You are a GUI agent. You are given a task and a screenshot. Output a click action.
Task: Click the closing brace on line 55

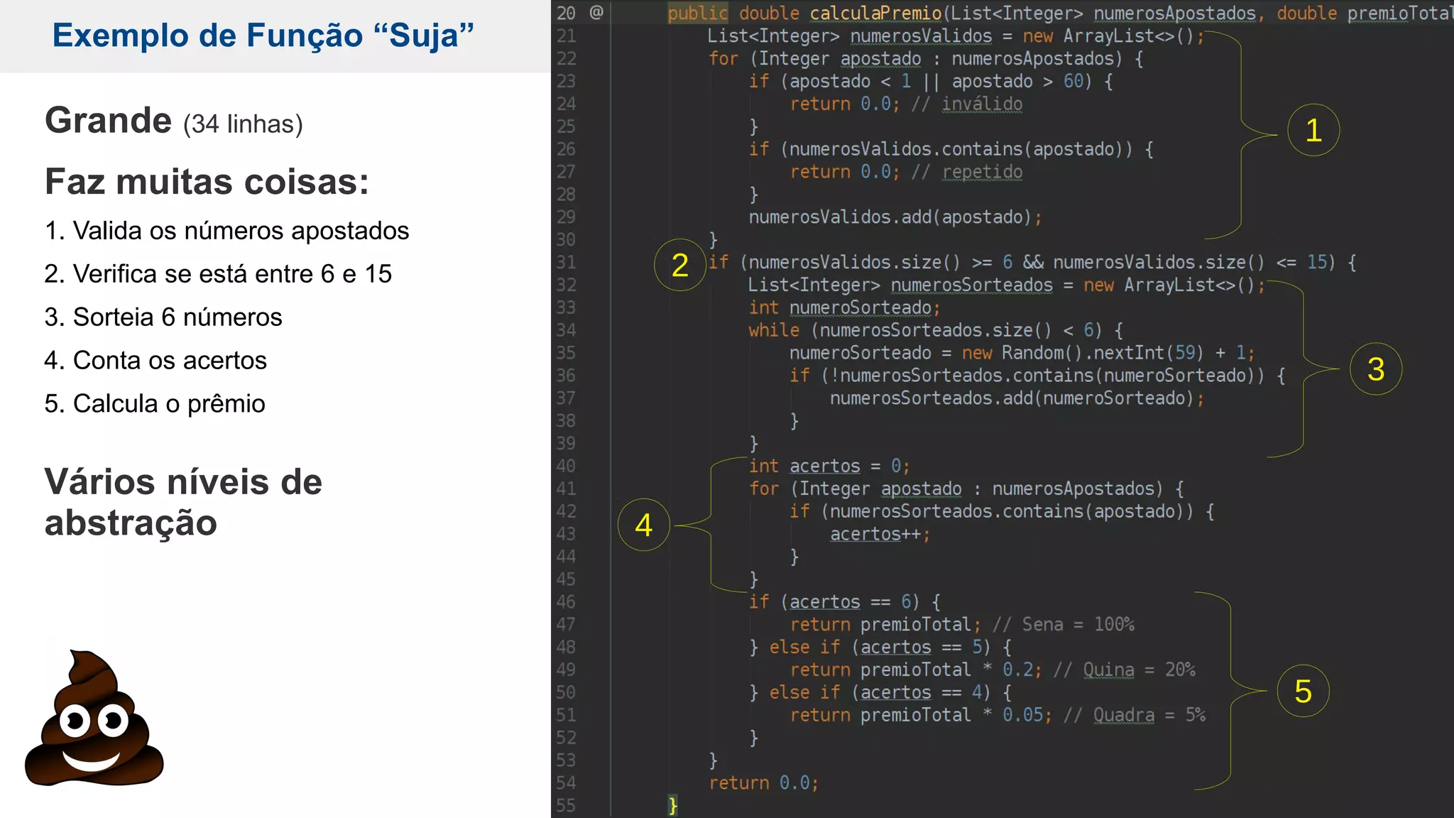pos(672,806)
